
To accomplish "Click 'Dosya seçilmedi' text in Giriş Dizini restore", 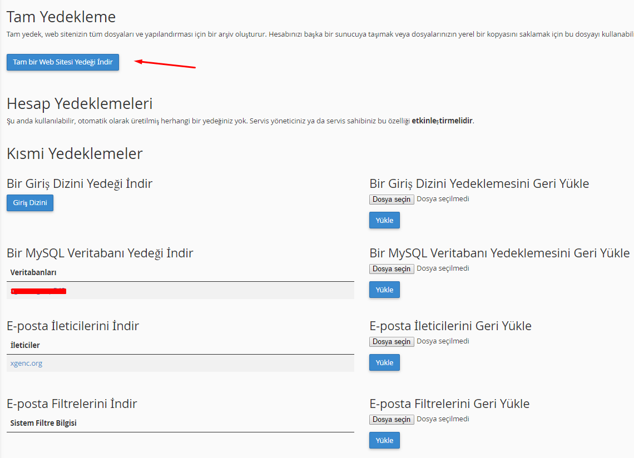I will pos(443,199).
